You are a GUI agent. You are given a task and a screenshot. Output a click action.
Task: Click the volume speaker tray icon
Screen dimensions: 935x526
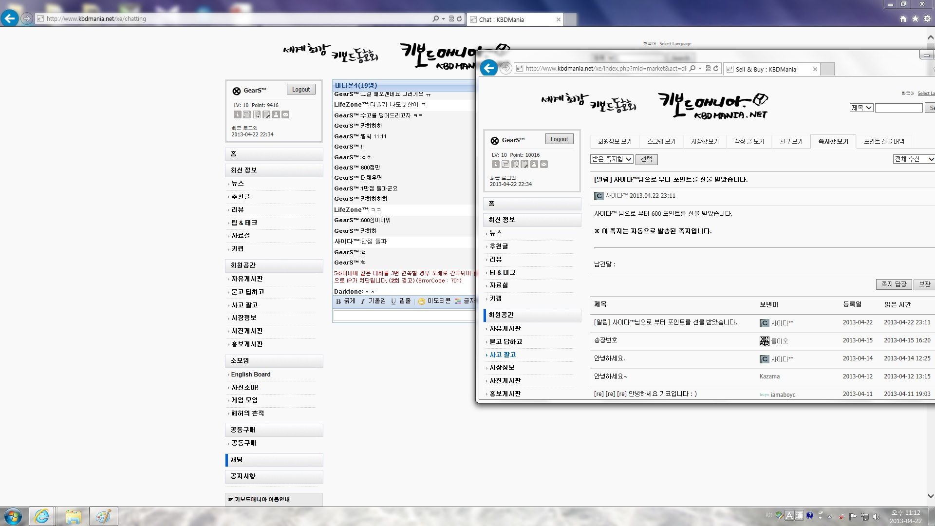point(876,516)
